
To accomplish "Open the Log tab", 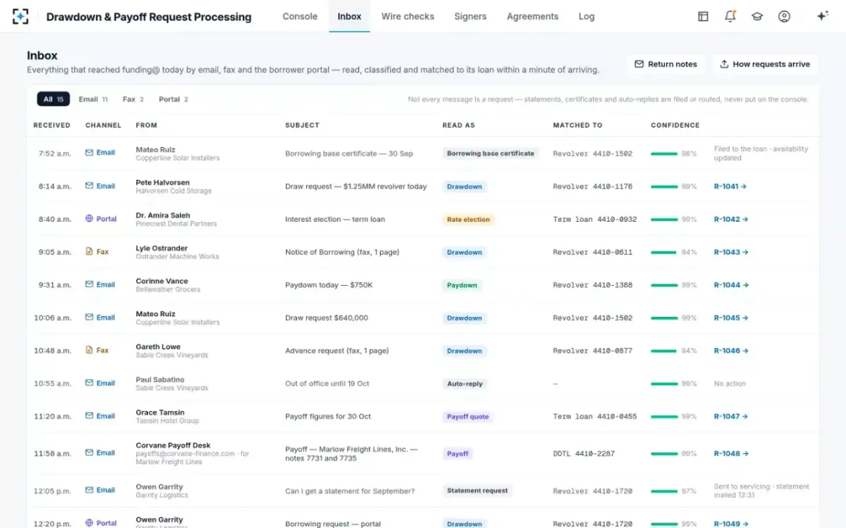I will [587, 16].
